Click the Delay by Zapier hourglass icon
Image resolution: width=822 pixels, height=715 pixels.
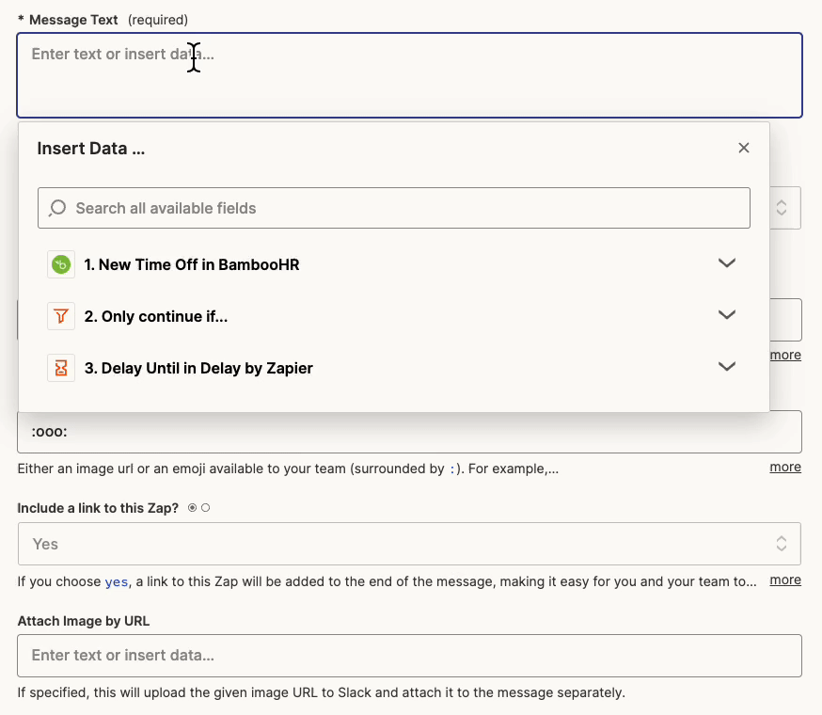[x=61, y=368]
